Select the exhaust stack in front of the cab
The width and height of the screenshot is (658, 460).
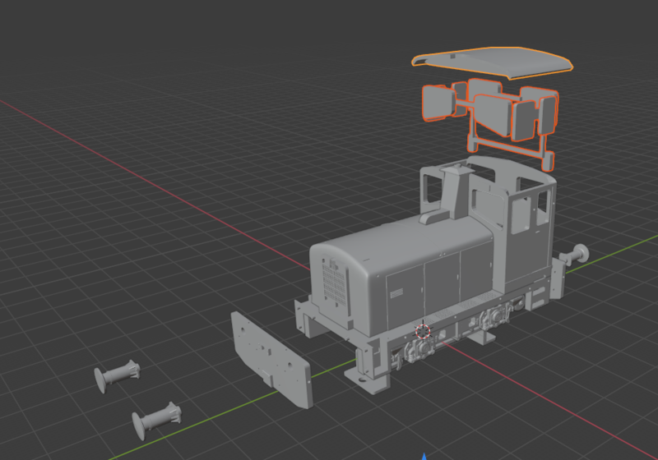[x=453, y=191]
